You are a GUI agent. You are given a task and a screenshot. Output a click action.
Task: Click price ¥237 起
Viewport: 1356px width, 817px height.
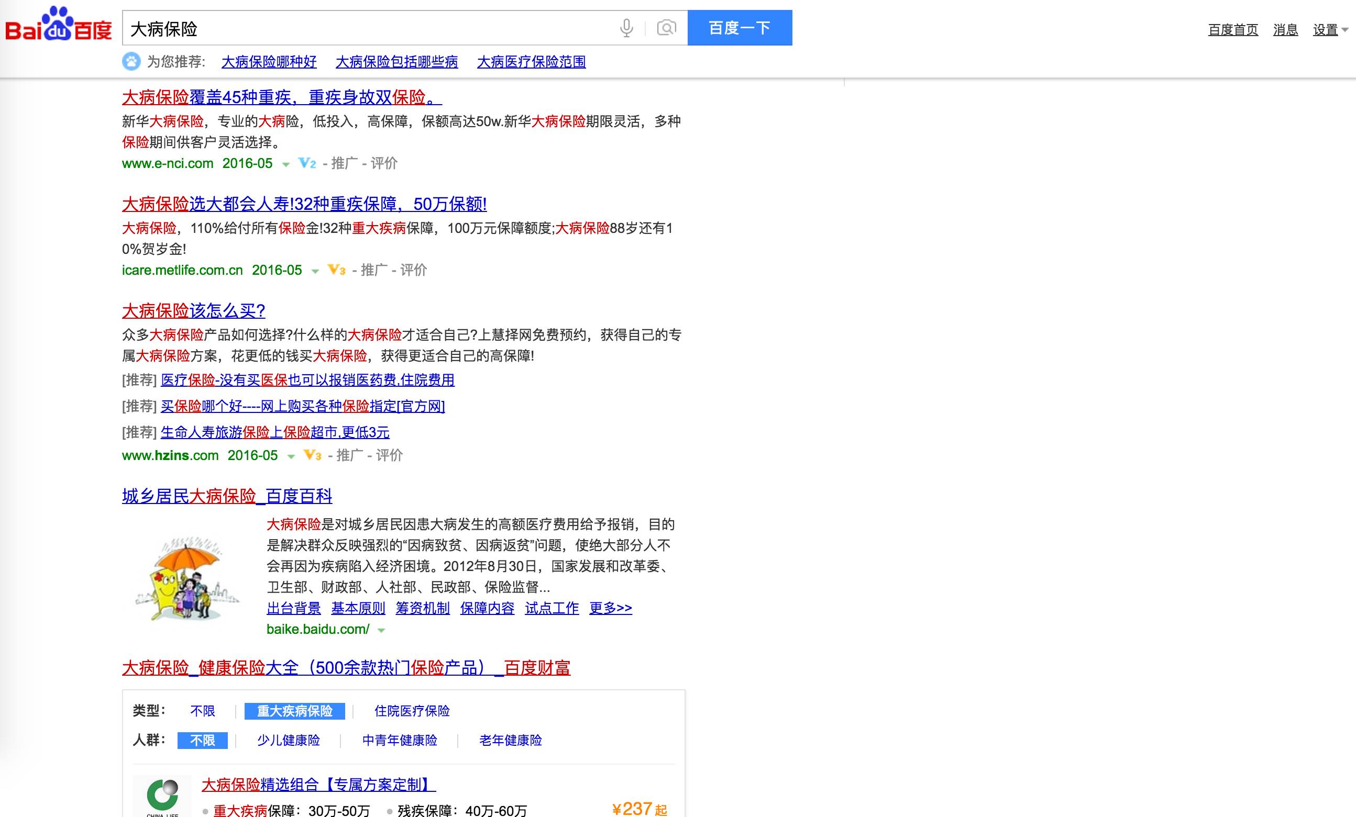click(x=640, y=809)
